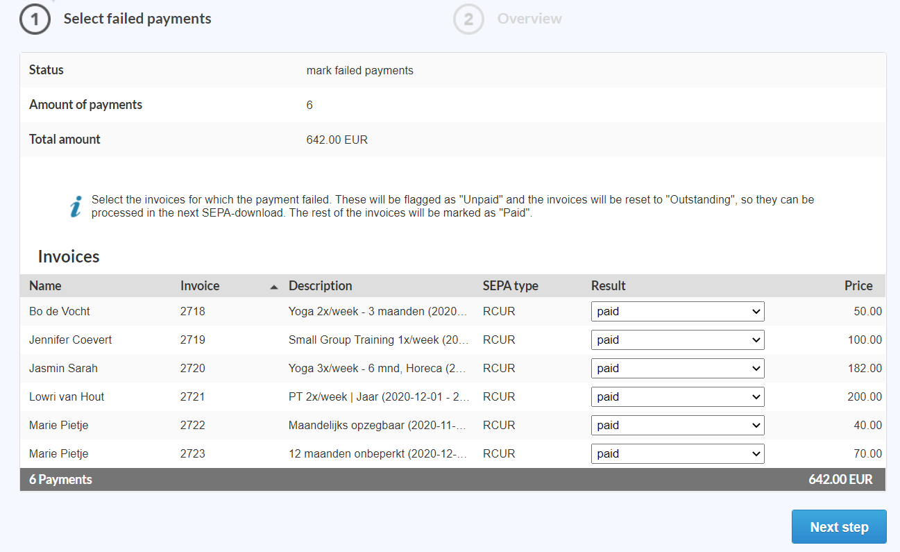Sort by Description column header

coord(320,286)
